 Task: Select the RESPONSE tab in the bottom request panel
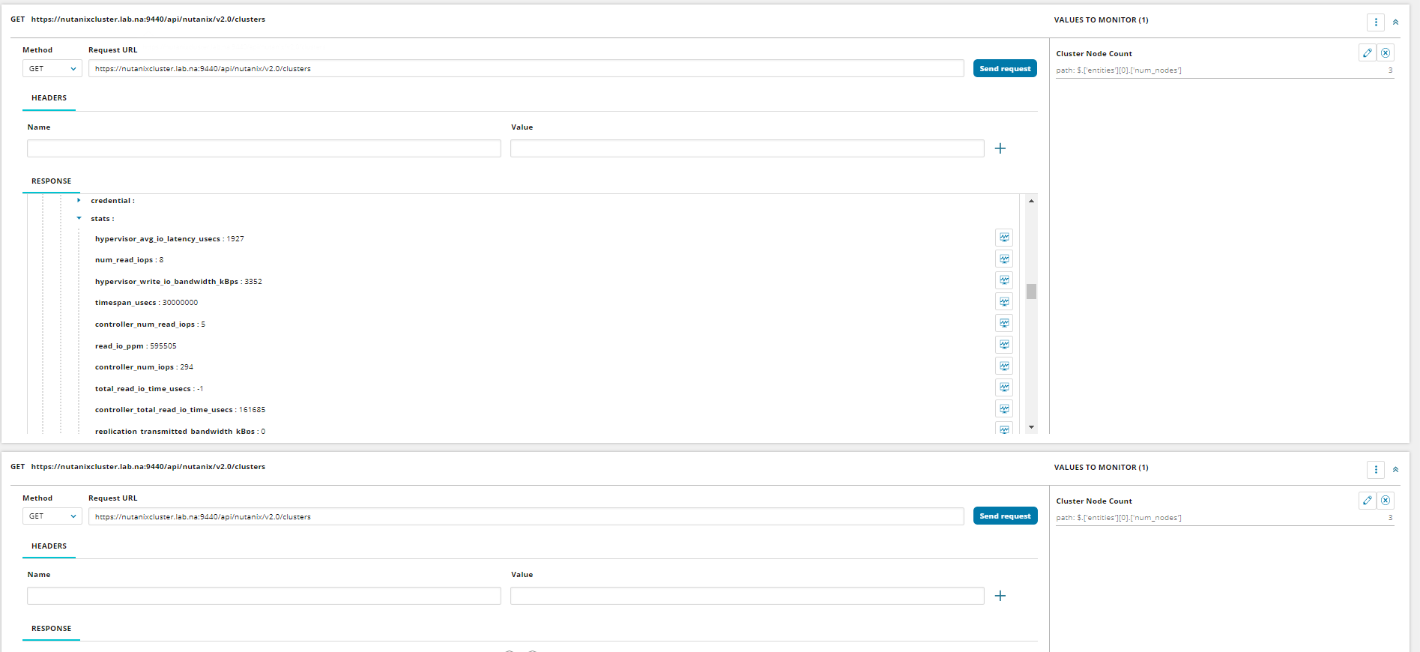51,628
